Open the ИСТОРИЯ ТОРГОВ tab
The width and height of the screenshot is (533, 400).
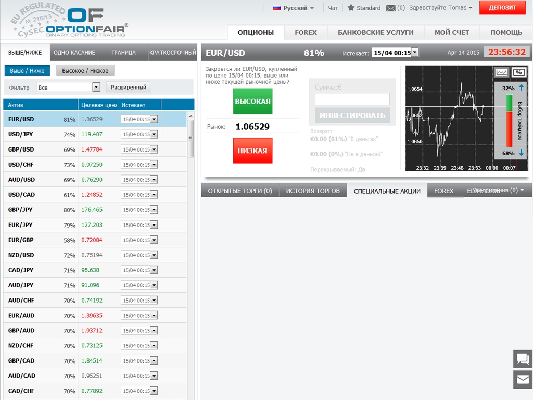pyautogui.click(x=313, y=191)
